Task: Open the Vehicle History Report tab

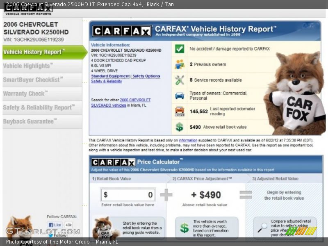Action: pyautogui.click(x=34, y=52)
